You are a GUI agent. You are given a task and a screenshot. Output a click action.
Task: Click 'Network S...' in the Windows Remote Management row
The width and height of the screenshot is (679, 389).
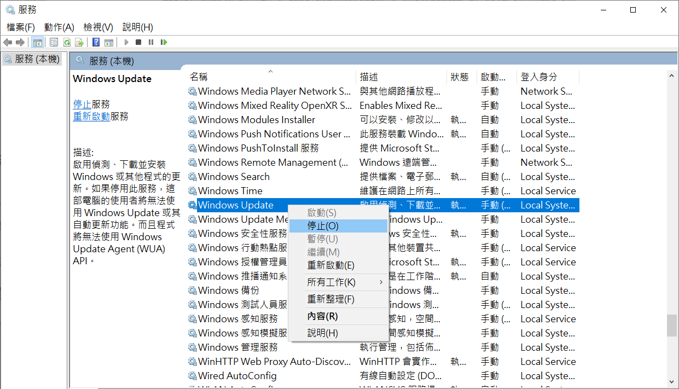(546, 162)
